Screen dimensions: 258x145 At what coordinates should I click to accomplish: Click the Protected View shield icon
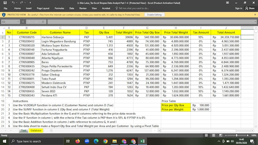4,15
